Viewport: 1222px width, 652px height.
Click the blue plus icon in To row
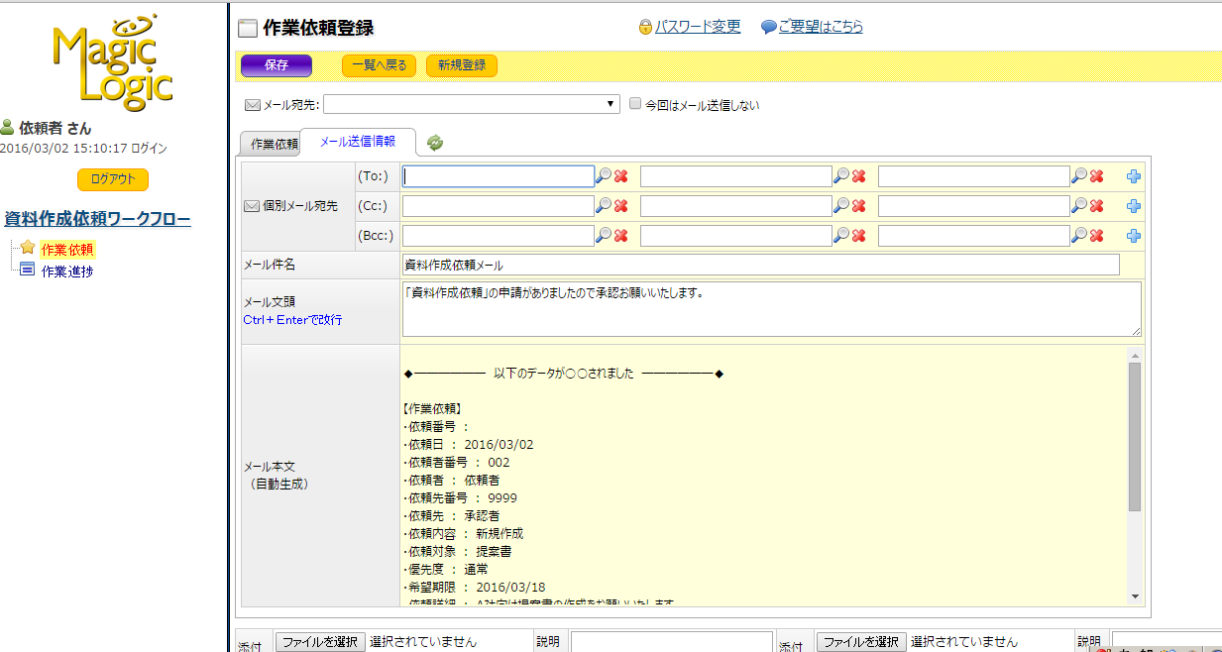pos(1134,176)
